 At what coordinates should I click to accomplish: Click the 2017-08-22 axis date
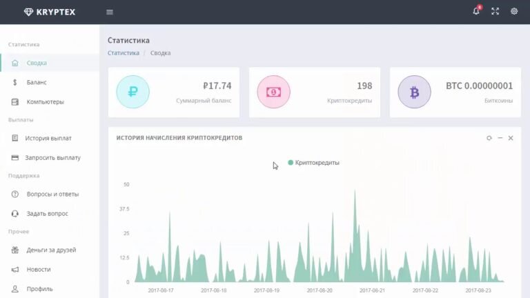click(x=425, y=290)
